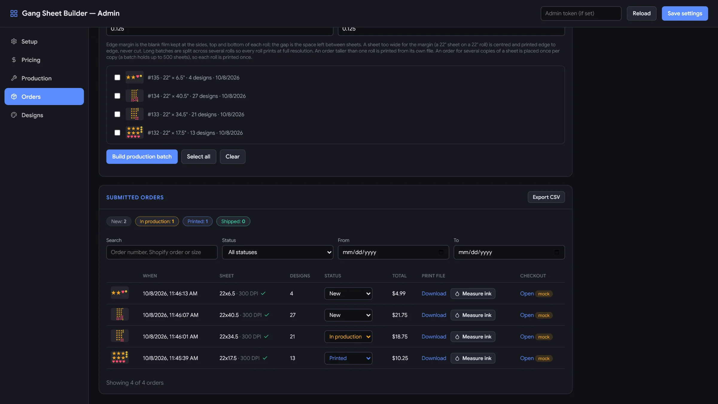Open calendar picker in From date field

click(441, 252)
